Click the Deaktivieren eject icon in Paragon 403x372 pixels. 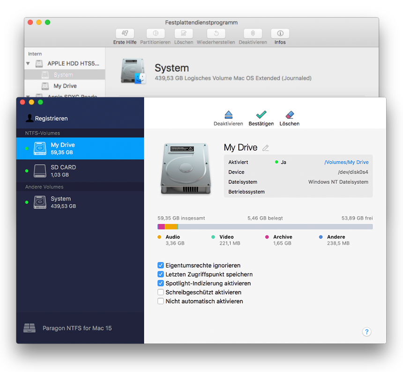229,115
